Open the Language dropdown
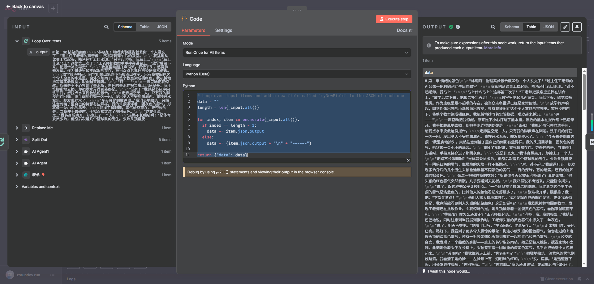 pos(297,74)
